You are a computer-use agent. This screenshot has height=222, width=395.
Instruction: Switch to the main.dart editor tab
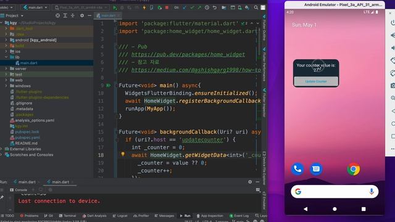point(108,15)
